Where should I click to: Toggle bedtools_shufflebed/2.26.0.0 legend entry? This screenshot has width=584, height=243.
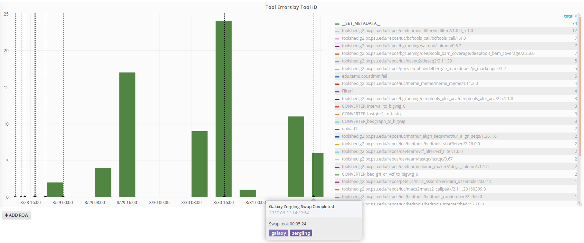click(x=411, y=144)
